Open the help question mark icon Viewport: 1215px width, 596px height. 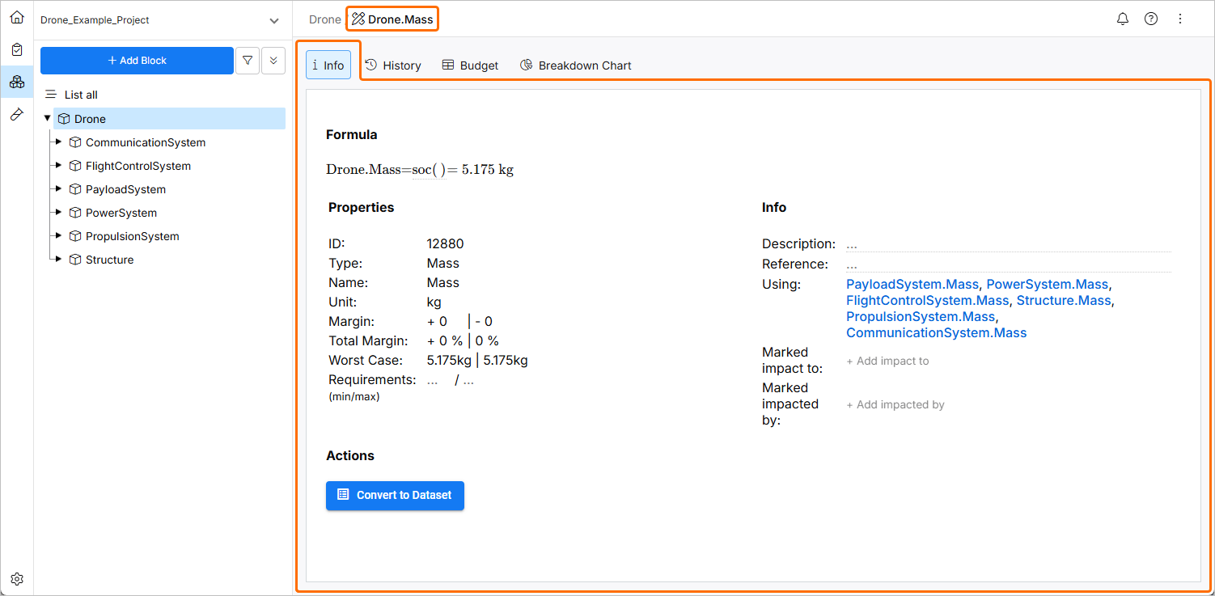pos(1151,18)
